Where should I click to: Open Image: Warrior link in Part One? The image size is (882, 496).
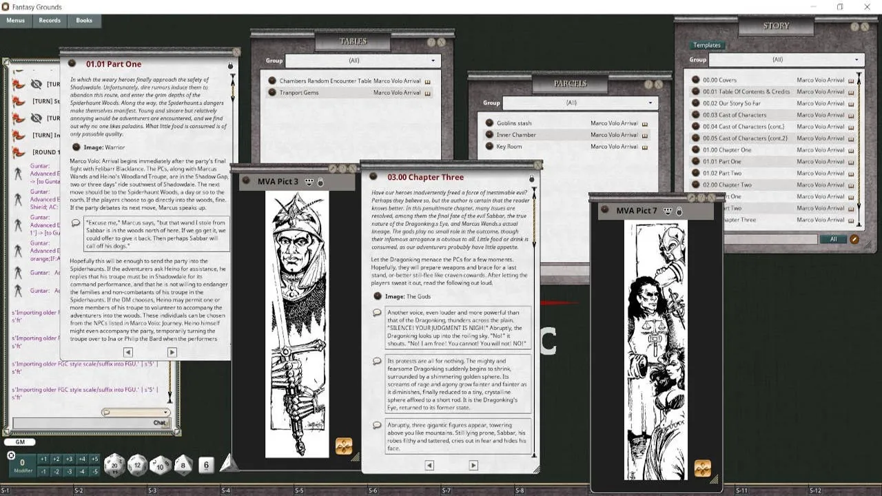(x=76, y=147)
